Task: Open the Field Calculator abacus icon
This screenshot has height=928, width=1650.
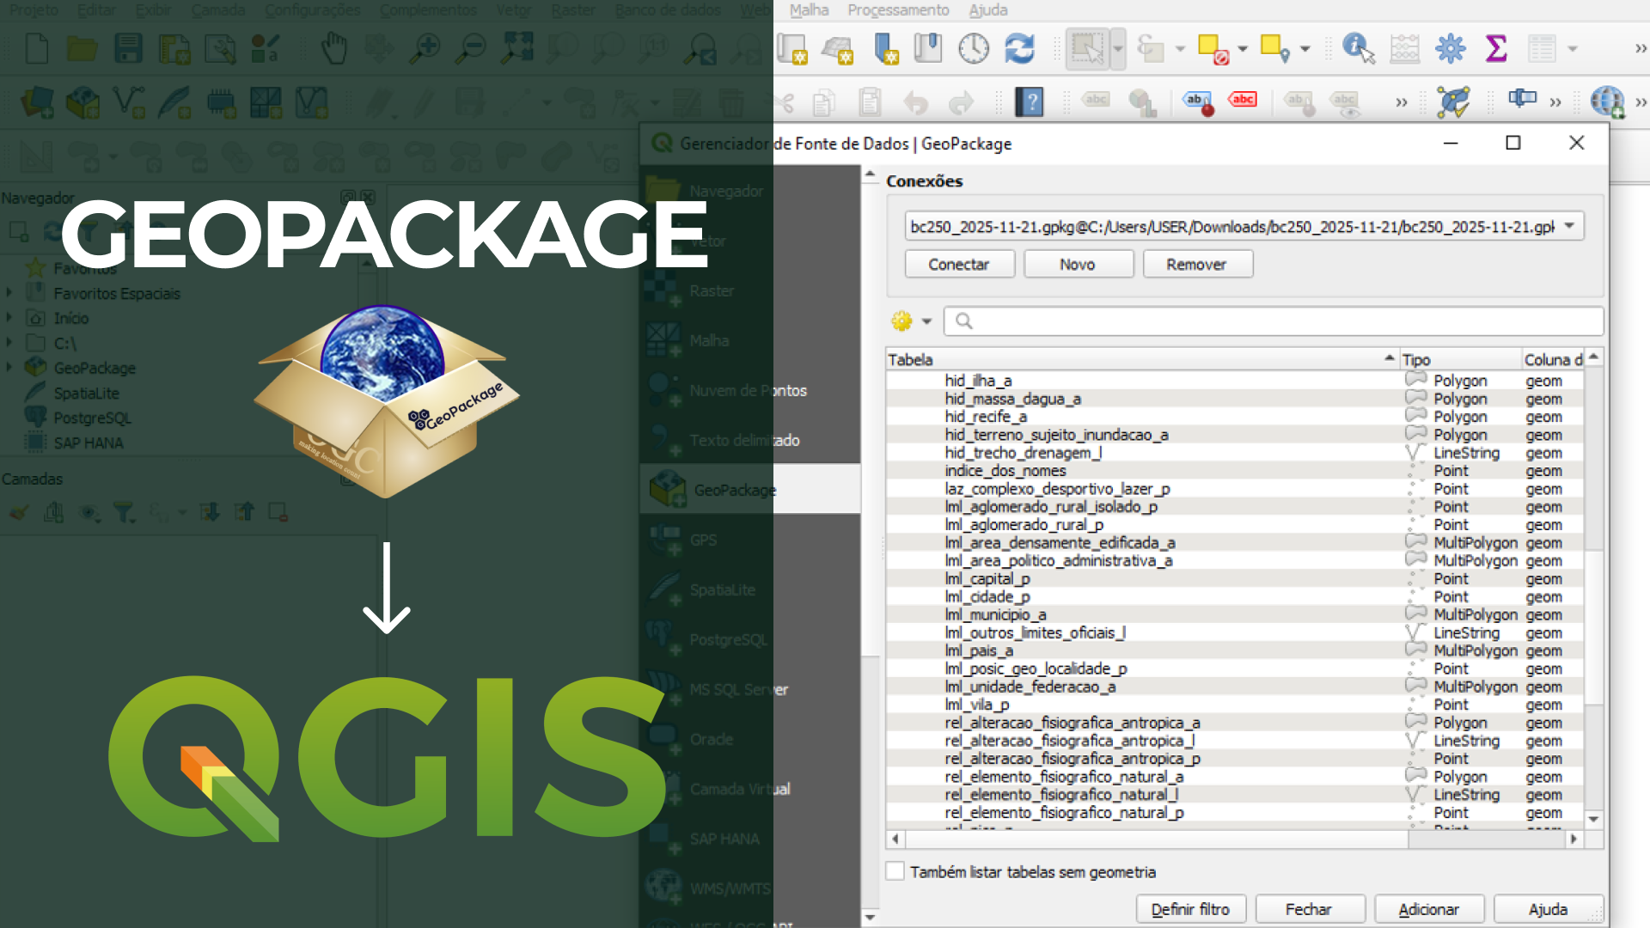Action: point(1404,49)
